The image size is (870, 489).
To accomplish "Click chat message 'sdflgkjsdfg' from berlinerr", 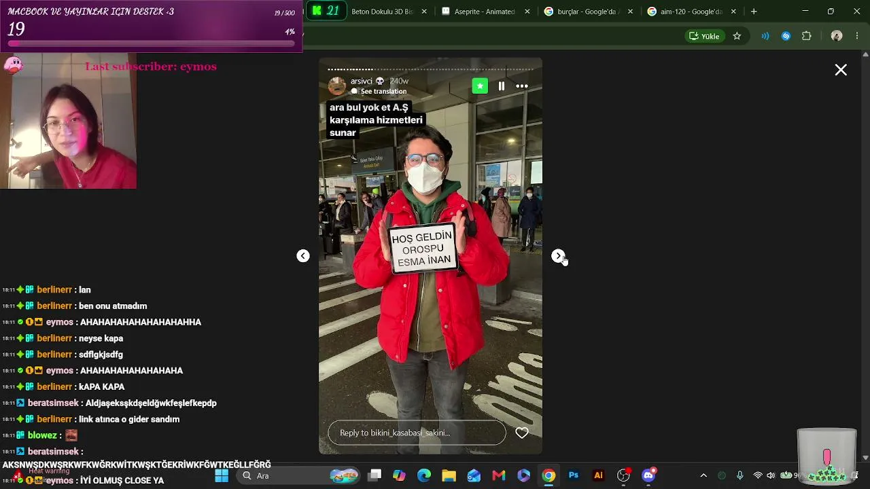I will [x=101, y=355].
